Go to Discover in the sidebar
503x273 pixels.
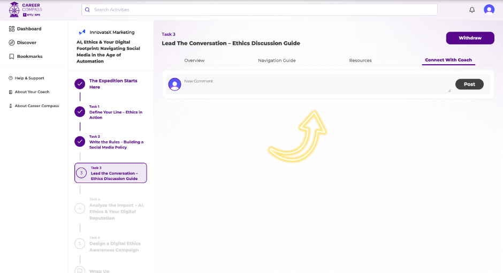pyautogui.click(x=27, y=43)
